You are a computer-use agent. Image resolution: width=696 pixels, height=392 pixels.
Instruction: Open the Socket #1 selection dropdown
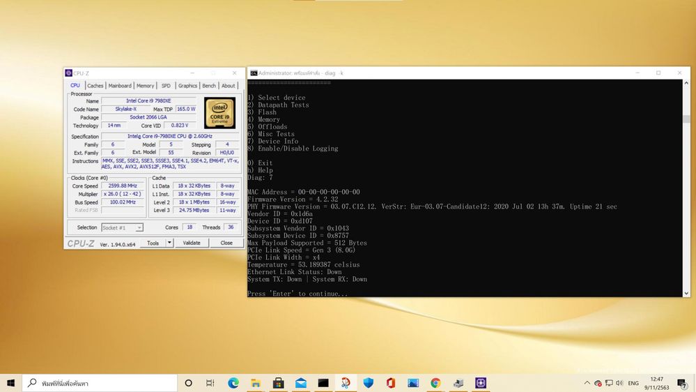coord(122,227)
